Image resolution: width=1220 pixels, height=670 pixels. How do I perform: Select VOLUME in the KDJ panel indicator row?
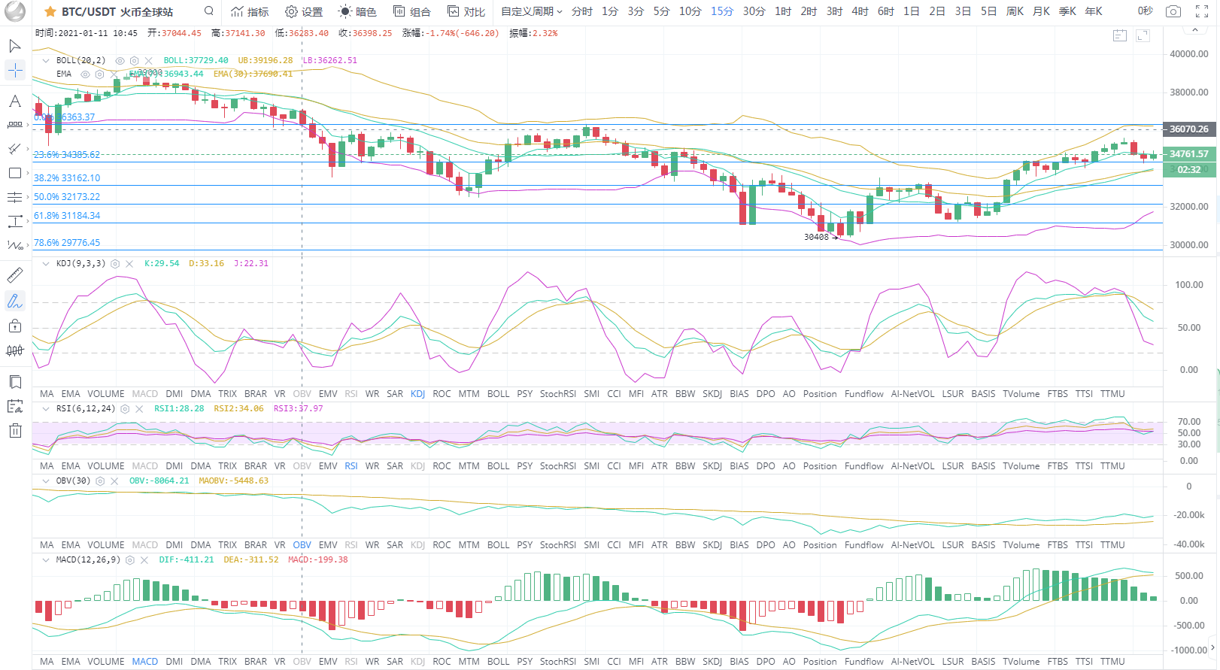pos(106,394)
